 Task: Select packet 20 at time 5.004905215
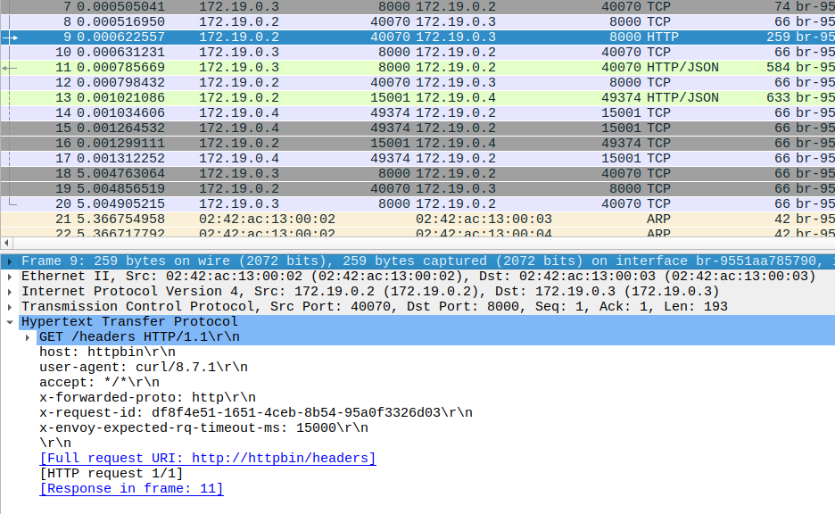tap(417, 204)
